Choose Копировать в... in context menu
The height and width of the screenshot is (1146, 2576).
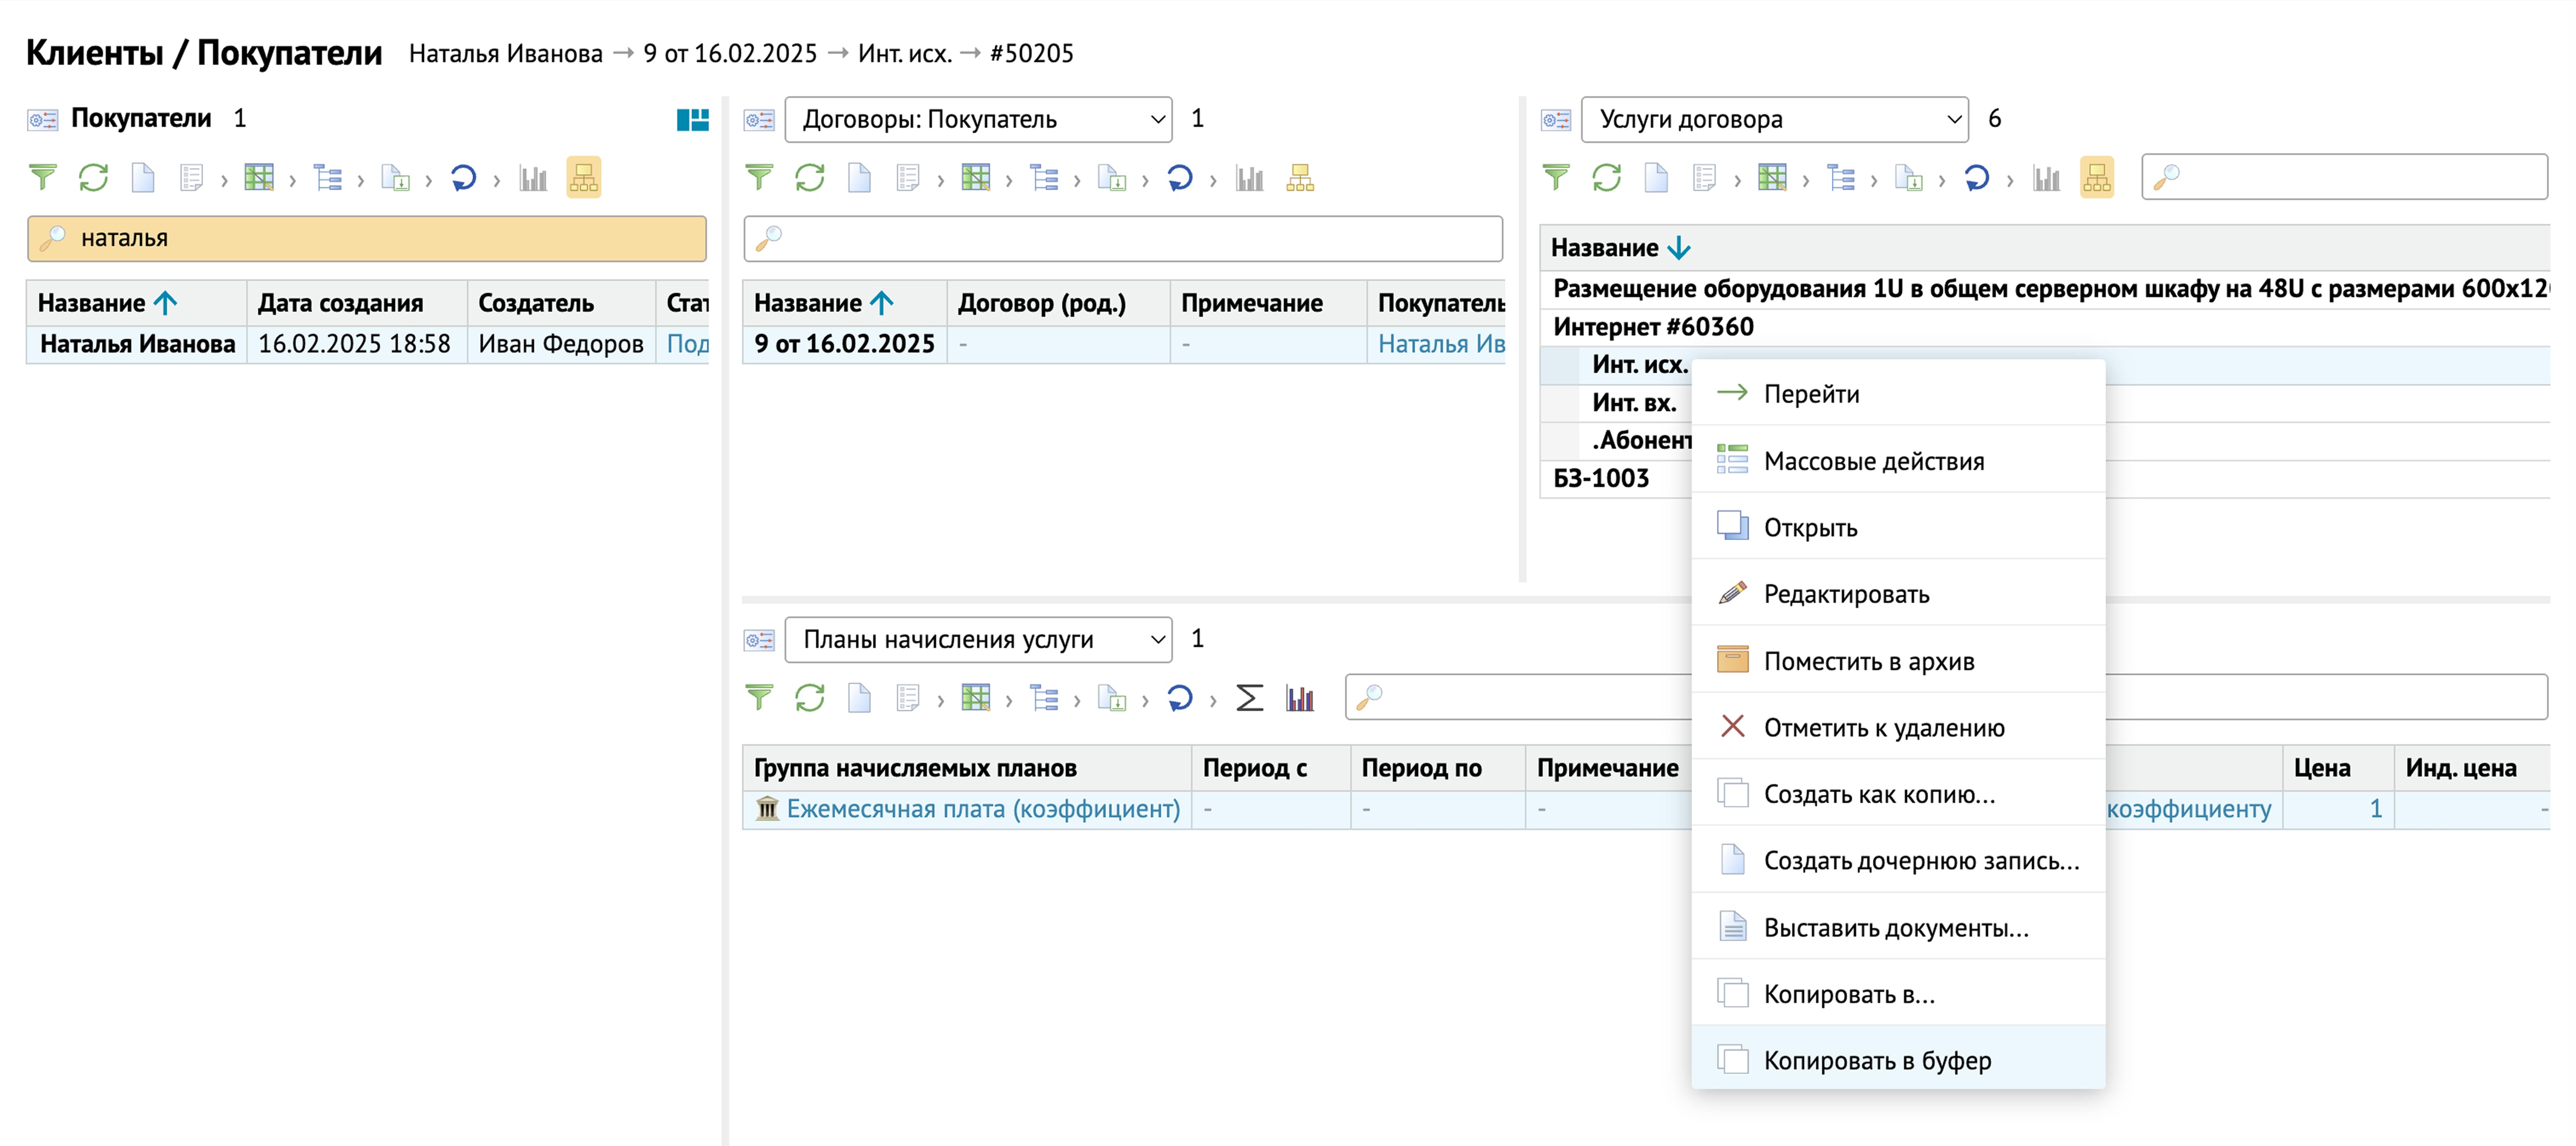click(1898, 993)
